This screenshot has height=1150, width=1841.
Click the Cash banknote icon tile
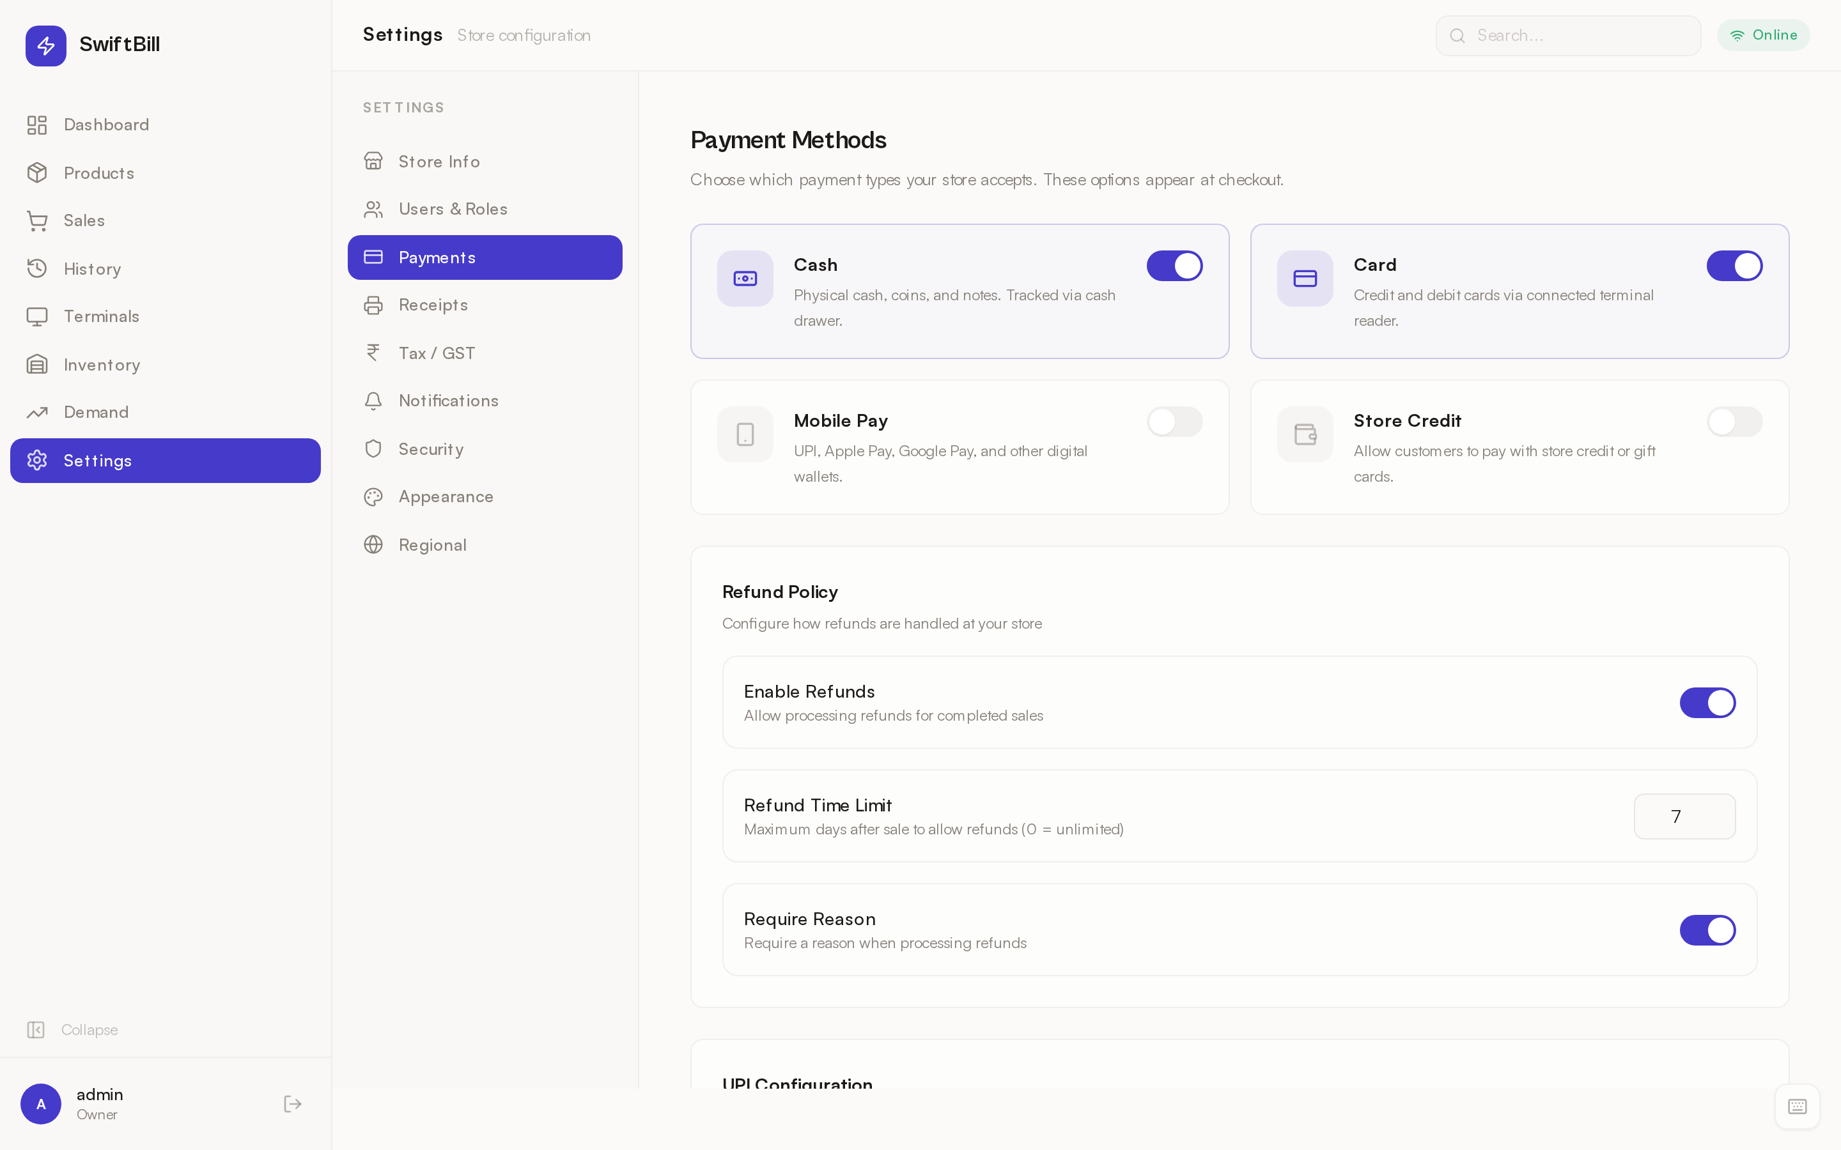coord(745,279)
